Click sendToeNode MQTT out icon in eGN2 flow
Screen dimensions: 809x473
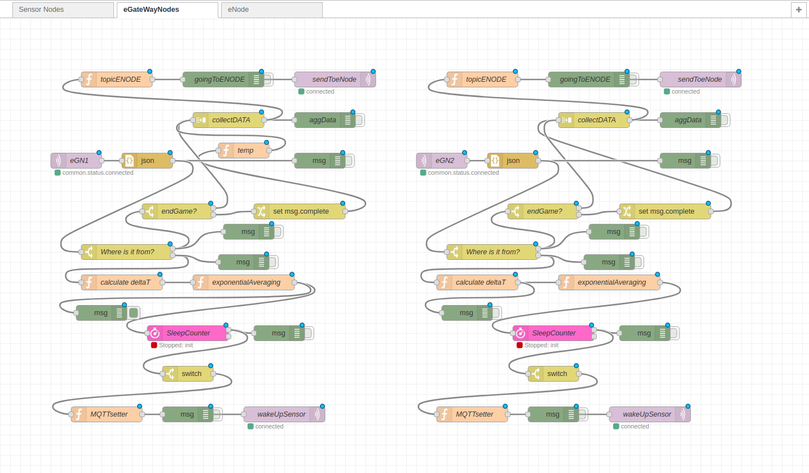click(734, 79)
